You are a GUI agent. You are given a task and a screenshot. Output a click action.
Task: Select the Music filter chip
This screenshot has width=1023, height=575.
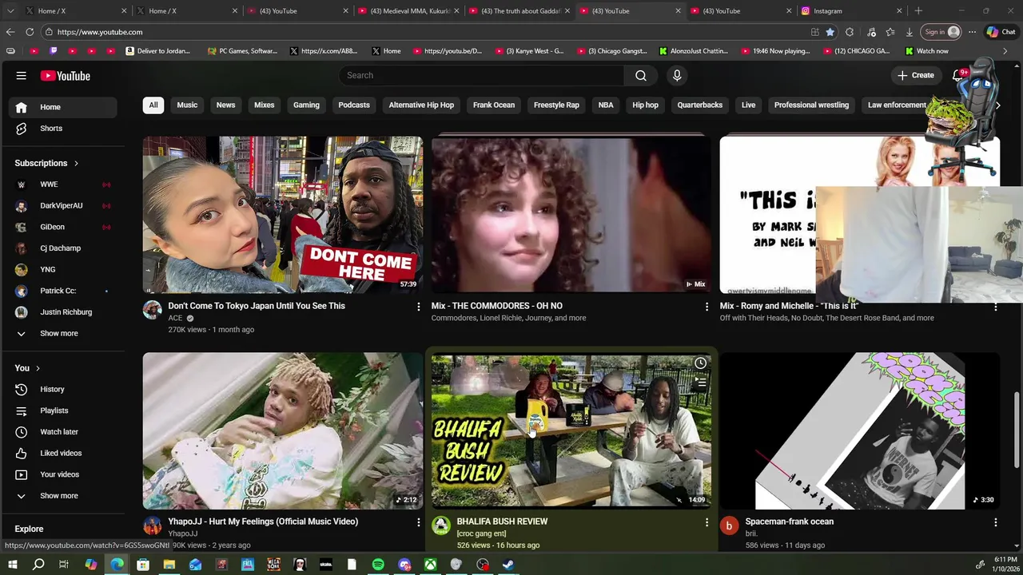tap(187, 105)
